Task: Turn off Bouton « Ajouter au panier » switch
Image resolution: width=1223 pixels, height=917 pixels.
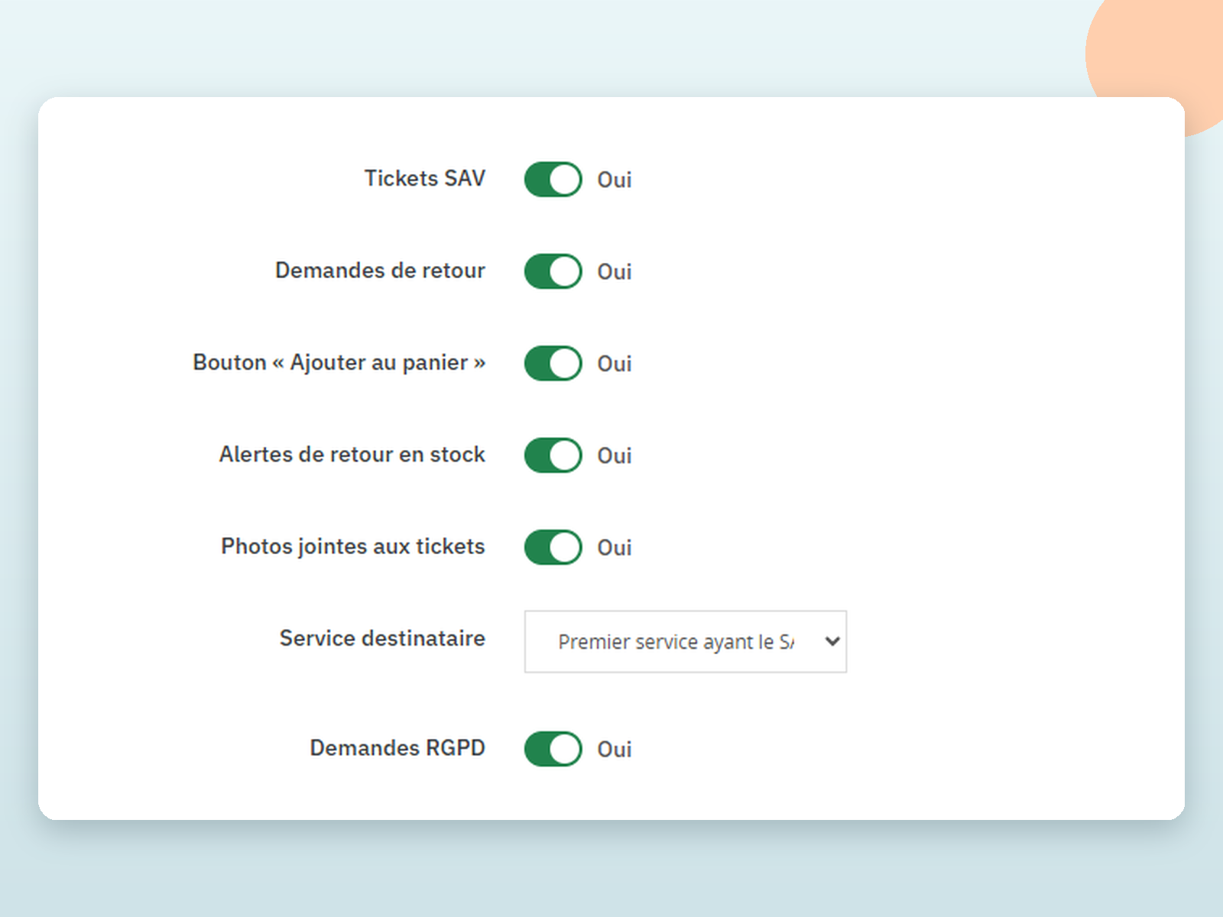Action: (553, 363)
